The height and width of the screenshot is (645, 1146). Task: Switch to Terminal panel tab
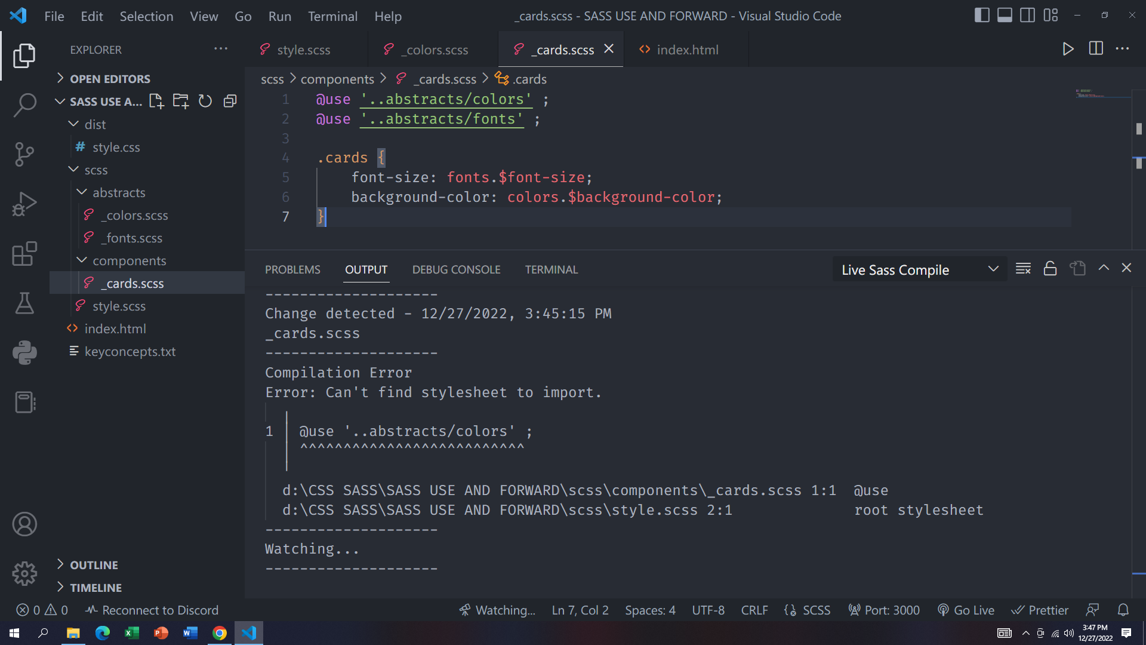coord(552,269)
